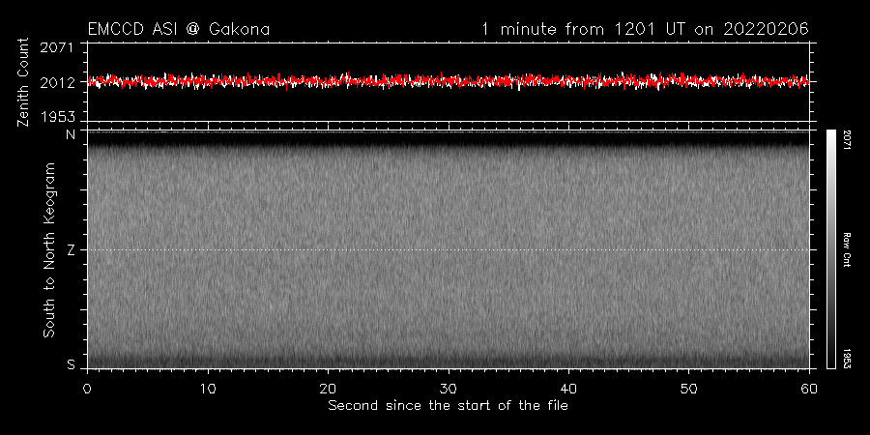Viewport: 870px width, 435px height.
Task: Click 'Second since the start of the file' label
Action: [x=449, y=406]
